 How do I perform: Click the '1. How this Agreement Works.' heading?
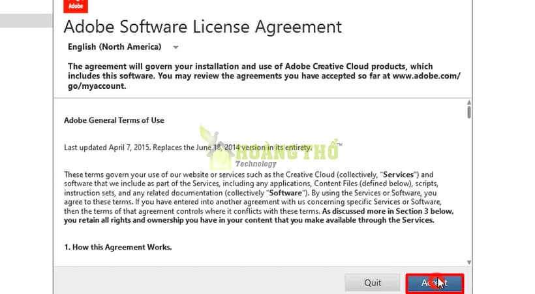click(x=118, y=247)
